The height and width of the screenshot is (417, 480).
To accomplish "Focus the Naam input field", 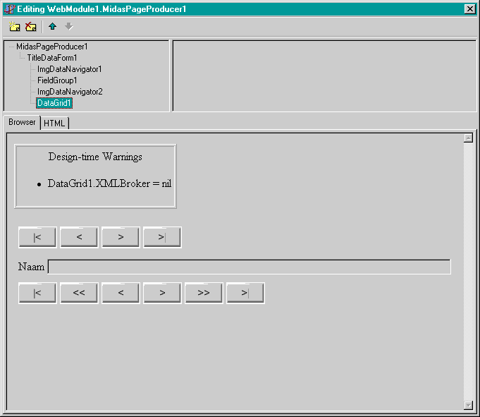I will (250, 267).
